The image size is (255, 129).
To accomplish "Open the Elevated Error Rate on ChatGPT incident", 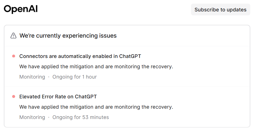I will tap(58, 97).
